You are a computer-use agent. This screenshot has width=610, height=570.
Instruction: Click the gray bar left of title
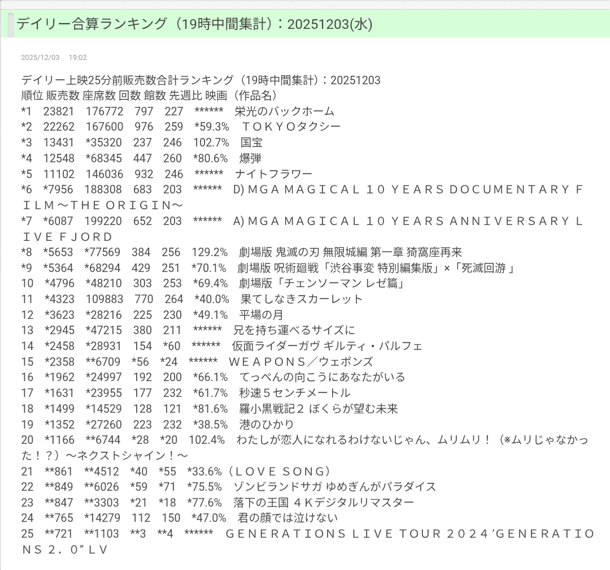click(x=10, y=24)
